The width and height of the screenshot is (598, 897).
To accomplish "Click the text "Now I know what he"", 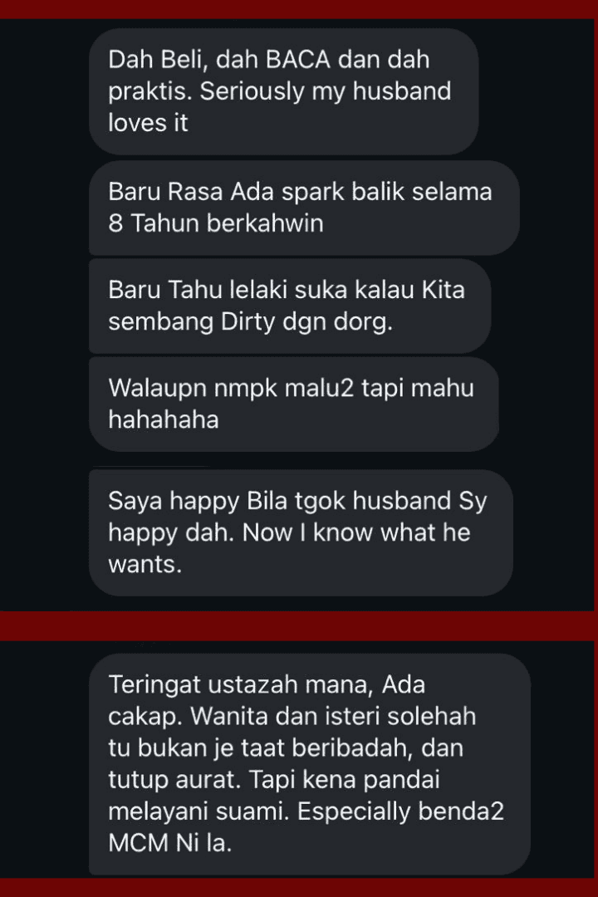I will 356,532.
